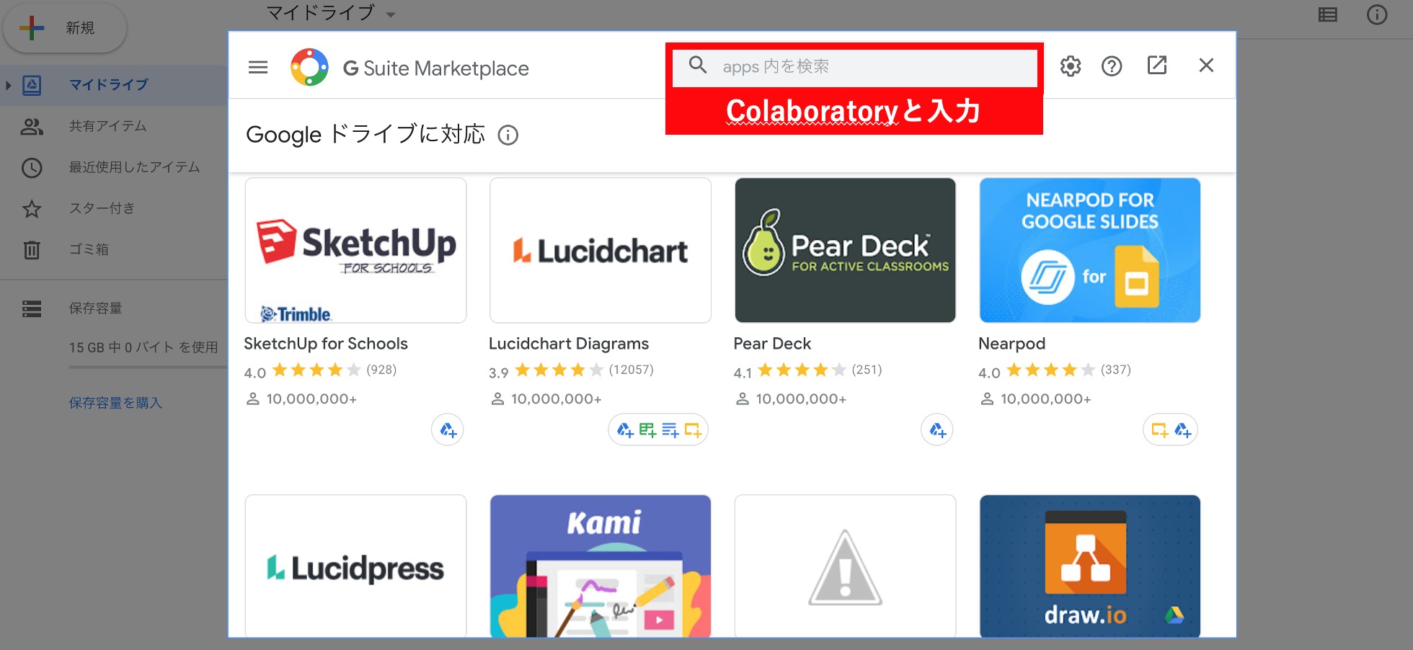Click Pear Deck's Drive compatibility badge
1413x650 pixels.
(x=937, y=430)
